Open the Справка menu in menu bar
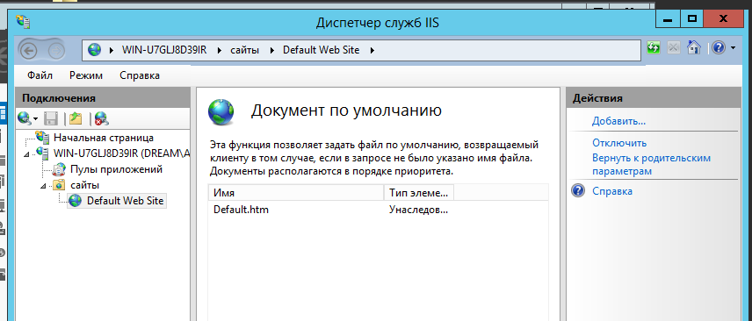 (140, 75)
